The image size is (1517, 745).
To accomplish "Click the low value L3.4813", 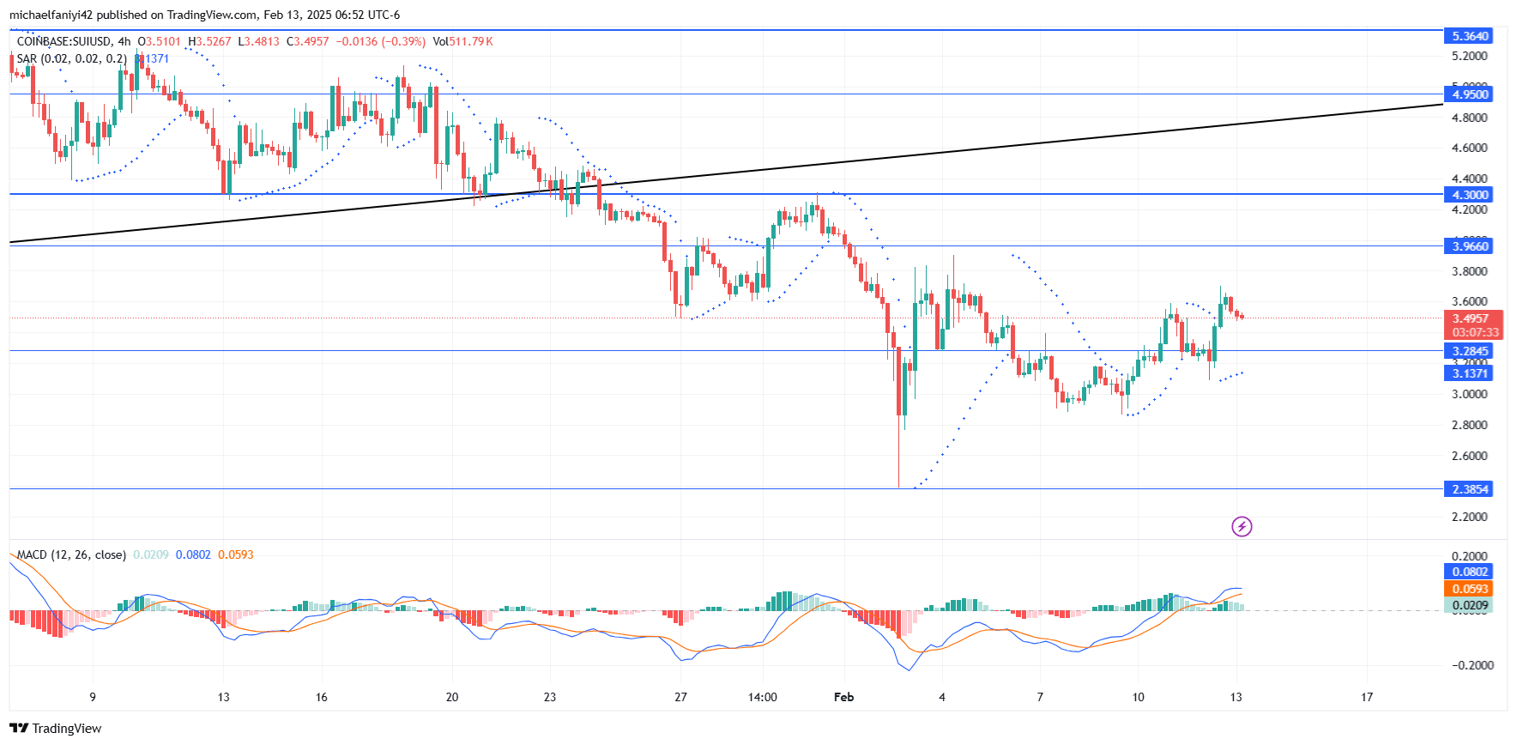I will coord(258,41).
